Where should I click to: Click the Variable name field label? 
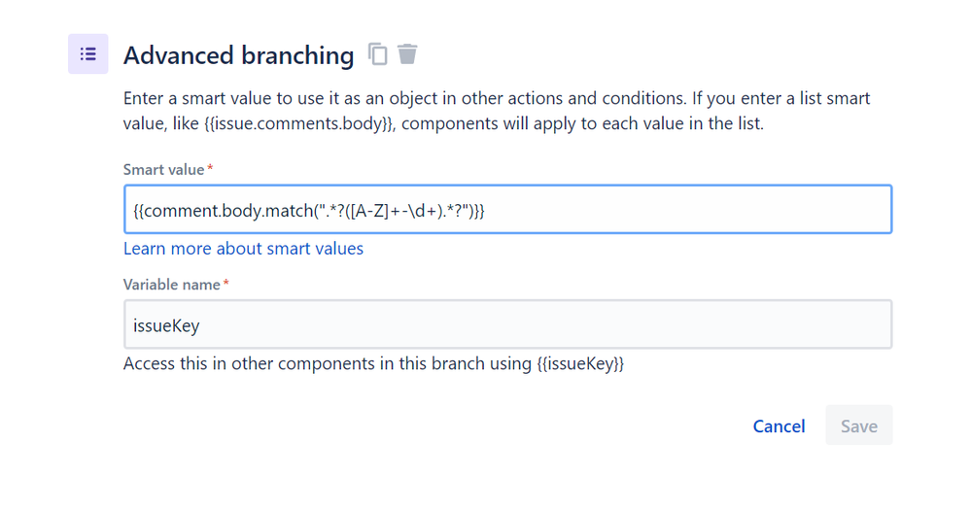tap(171, 285)
